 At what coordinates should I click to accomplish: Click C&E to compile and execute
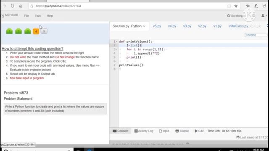click(x=200, y=131)
